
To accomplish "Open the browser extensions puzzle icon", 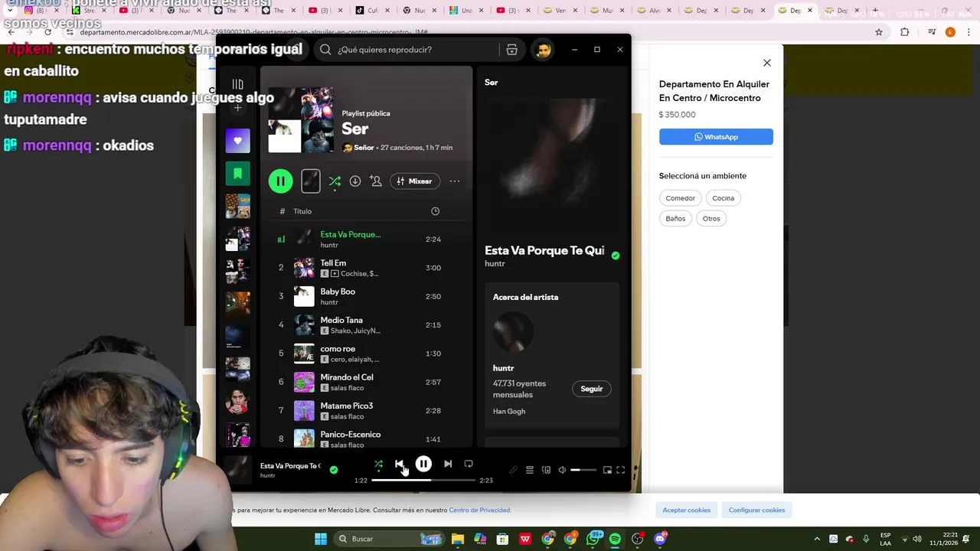I will [x=904, y=32].
